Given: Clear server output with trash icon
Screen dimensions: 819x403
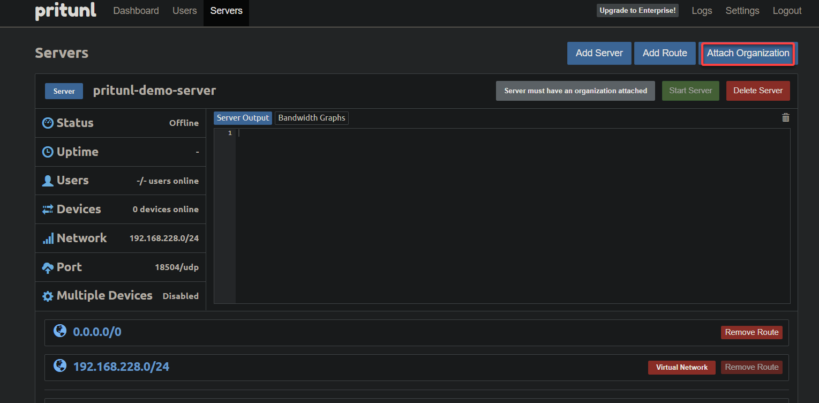Looking at the screenshot, I should coord(785,118).
